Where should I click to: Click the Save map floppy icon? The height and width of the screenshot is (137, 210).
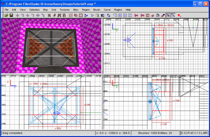(x=11, y=15)
